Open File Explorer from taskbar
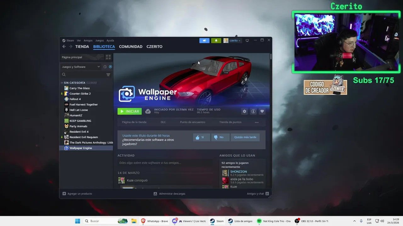 tap(133, 221)
